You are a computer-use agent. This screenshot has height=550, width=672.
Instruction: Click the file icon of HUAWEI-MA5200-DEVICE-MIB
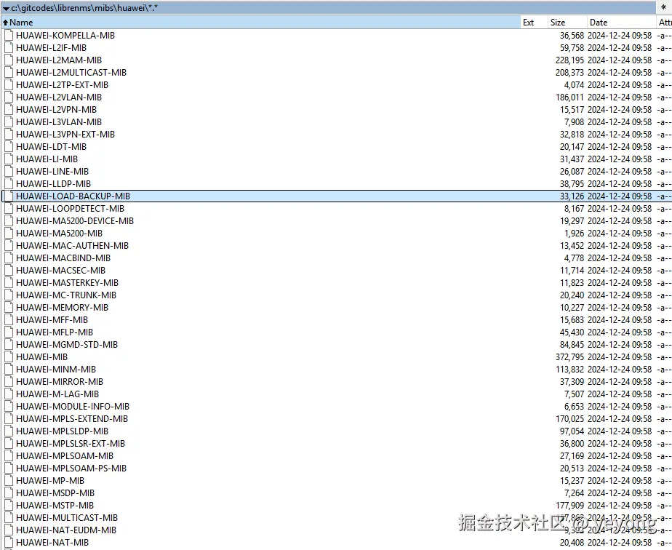pyautogui.click(x=9, y=220)
